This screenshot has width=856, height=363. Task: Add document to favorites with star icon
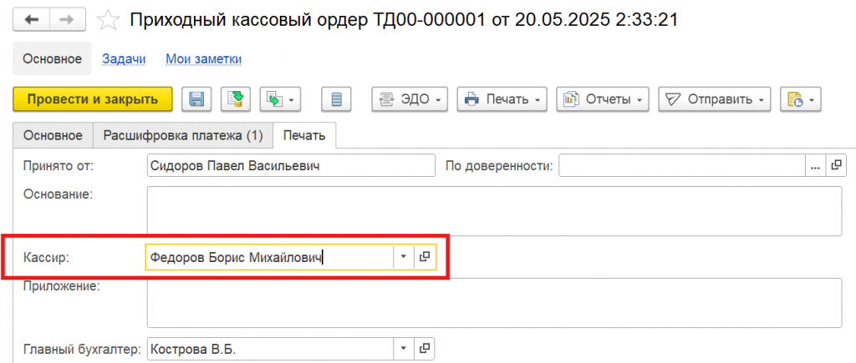108,21
